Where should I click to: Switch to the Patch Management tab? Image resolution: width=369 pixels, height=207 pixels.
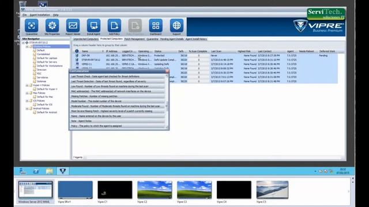click(x=134, y=39)
